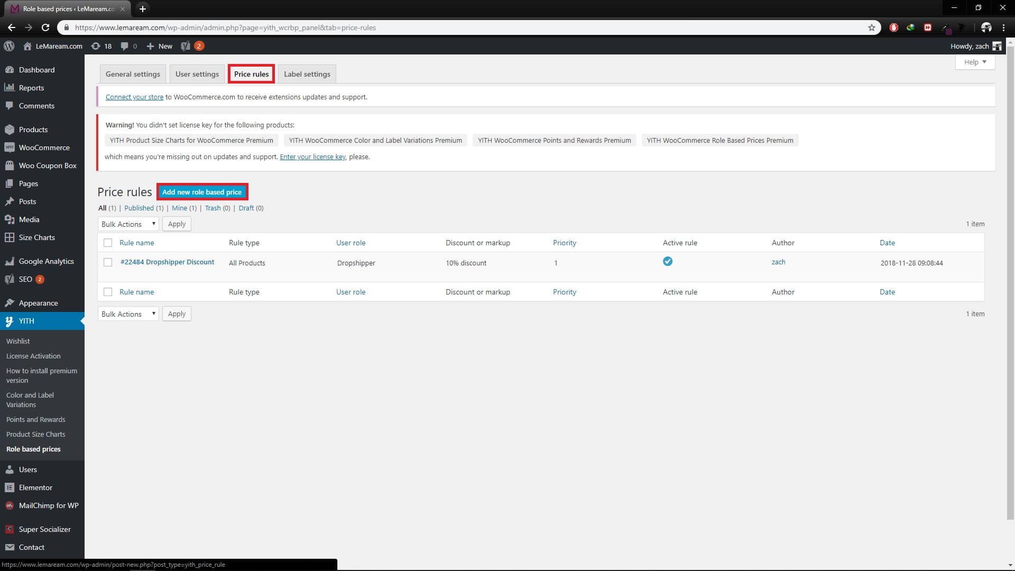Bookmark page with the star icon

coord(872,27)
